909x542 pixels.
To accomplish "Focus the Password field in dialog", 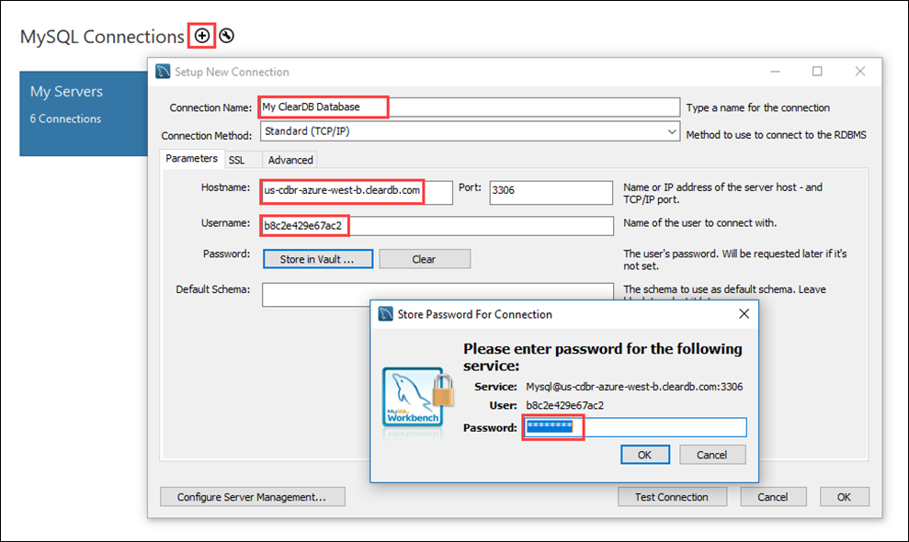I will tap(635, 427).
